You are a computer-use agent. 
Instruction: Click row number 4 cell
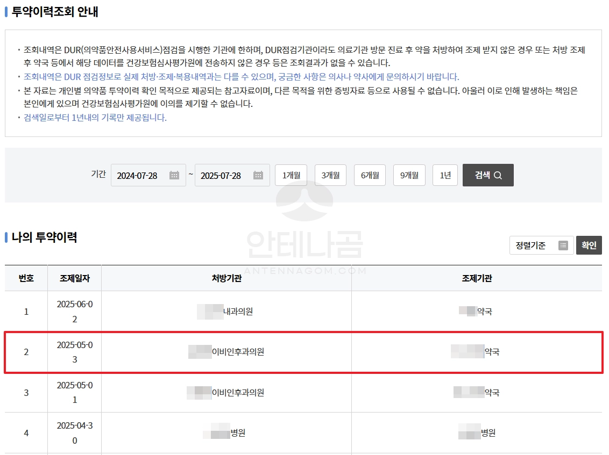pyautogui.click(x=26, y=433)
